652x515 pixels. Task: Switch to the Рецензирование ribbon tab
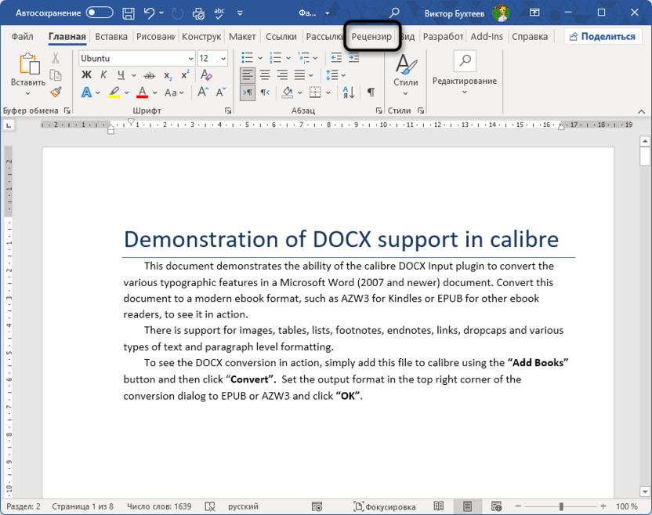pyautogui.click(x=371, y=36)
